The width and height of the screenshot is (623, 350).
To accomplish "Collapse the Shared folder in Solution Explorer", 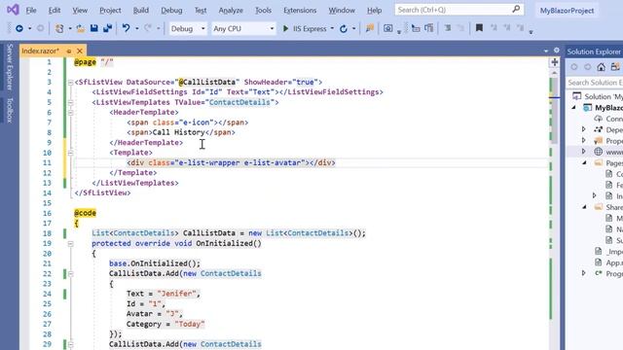I will click(584, 207).
